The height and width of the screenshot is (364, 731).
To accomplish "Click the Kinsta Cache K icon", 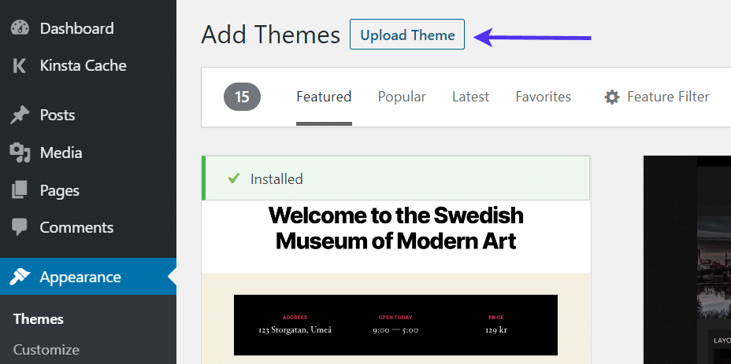I will 20,66.
